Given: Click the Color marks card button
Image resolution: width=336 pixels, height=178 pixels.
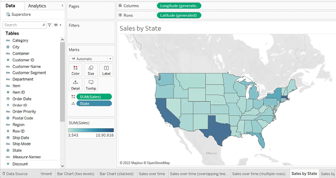Looking at the screenshot, I should 75,70.
